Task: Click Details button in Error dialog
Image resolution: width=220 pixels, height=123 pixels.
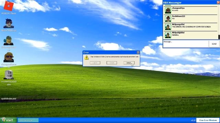Action: [x=129, y=63]
